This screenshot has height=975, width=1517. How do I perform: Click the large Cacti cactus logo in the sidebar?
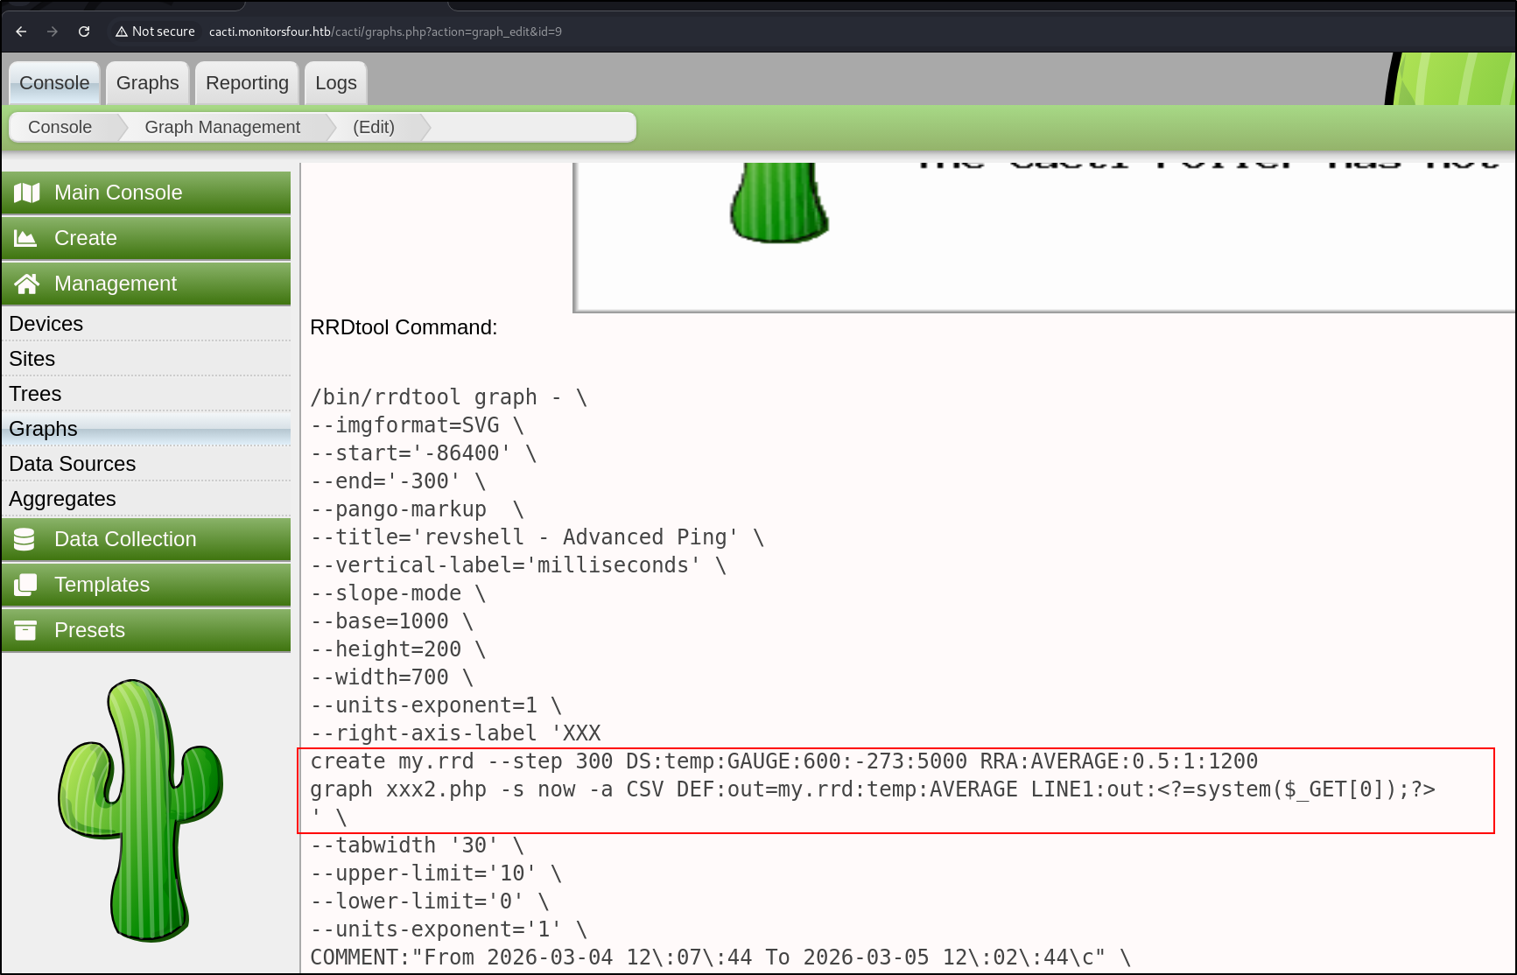[x=140, y=810]
